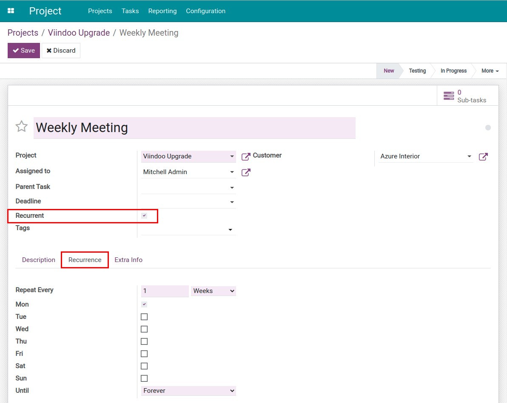Viewport: 507px width, 403px height.
Task: Open the apps grid menu icon
Action: (x=11, y=11)
